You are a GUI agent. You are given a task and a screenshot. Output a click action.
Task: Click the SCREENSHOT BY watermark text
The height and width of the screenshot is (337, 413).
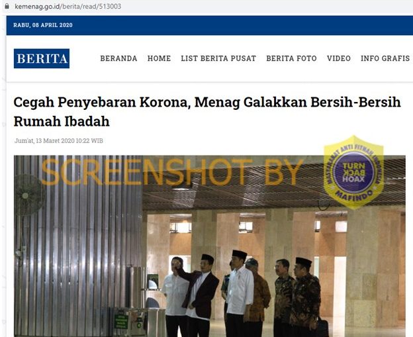(173, 172)
